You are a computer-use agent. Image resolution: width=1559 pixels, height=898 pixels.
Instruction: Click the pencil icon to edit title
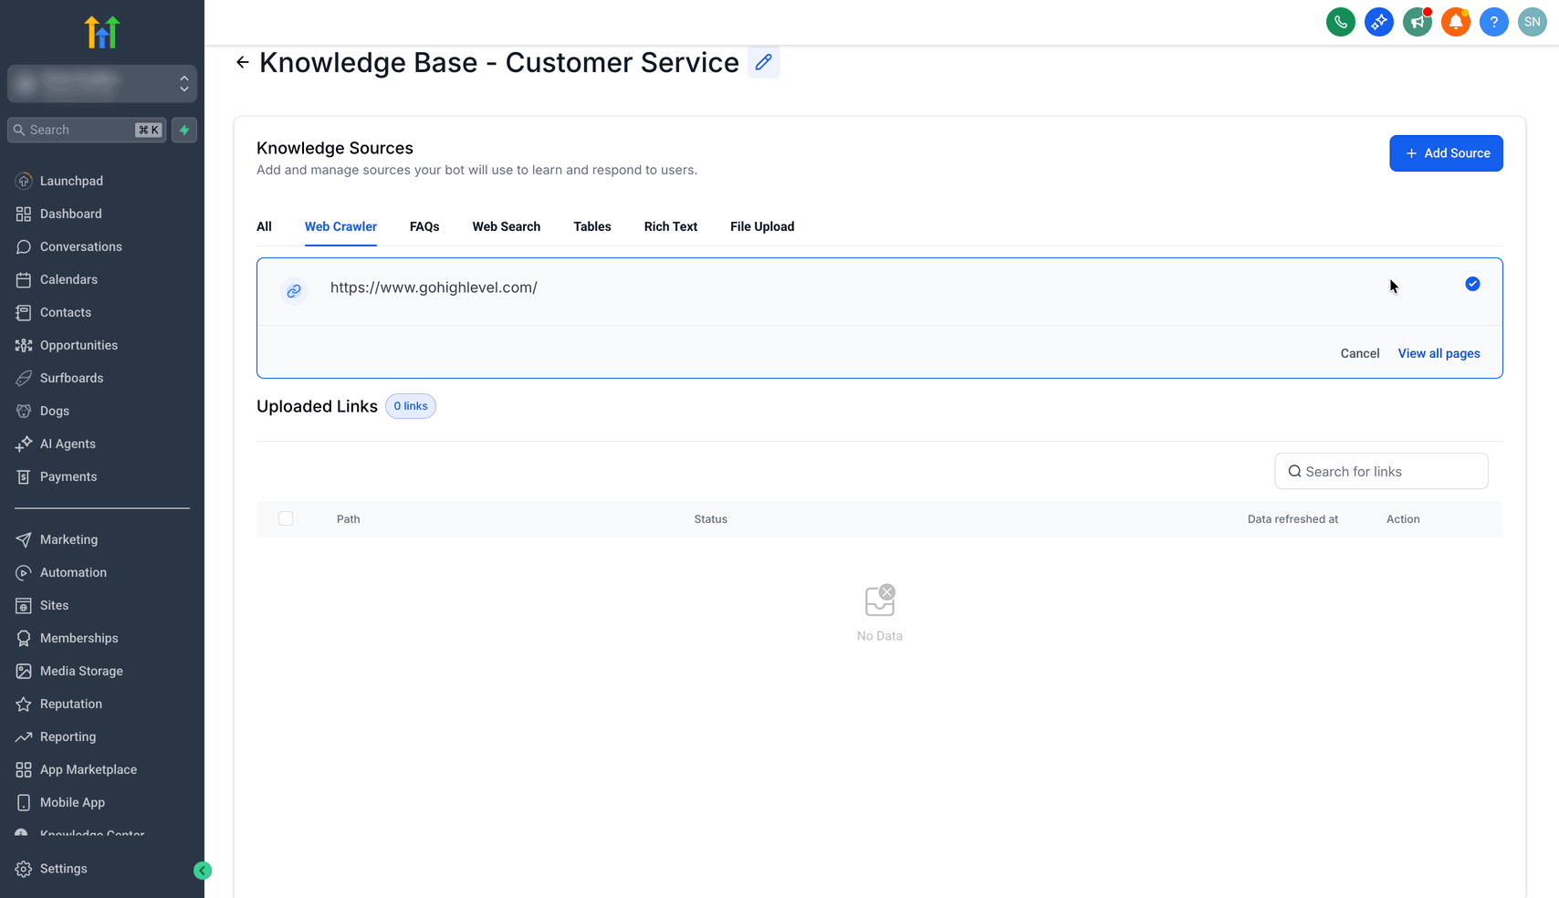click(x=763, y=62)
